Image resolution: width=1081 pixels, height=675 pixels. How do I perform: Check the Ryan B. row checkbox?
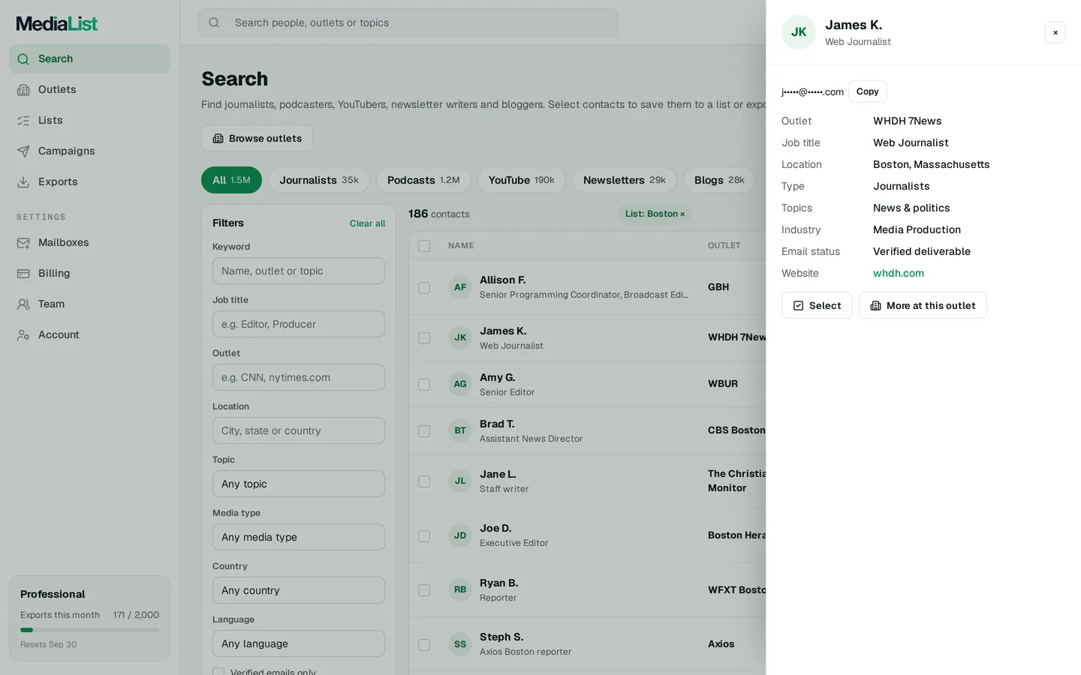click(424, 590)
